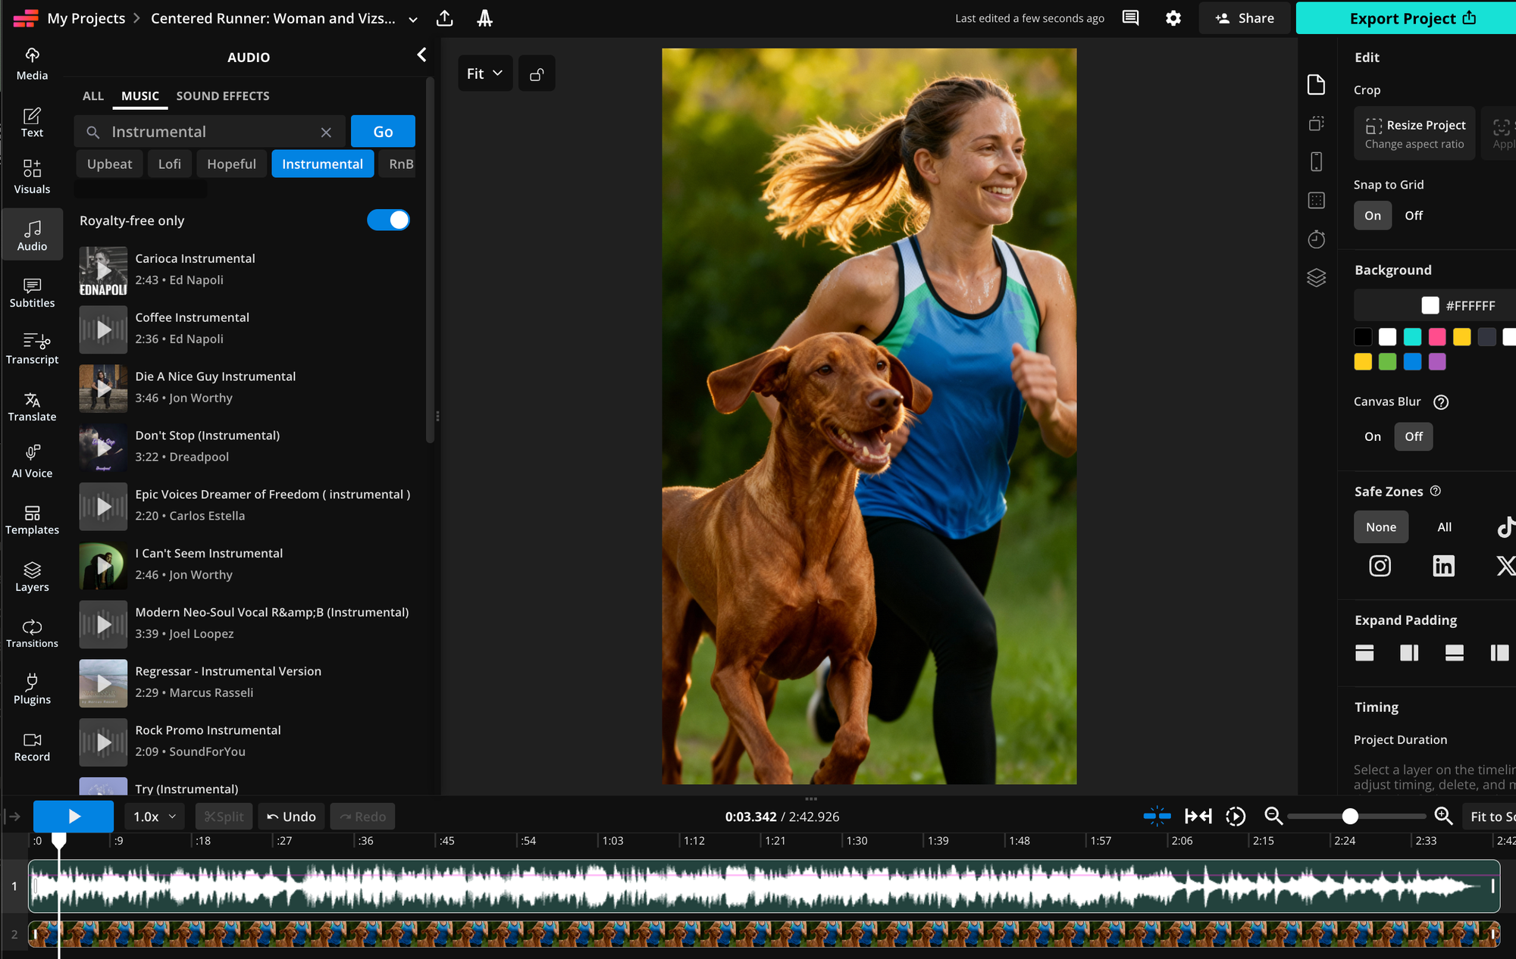Open the Fit zoom dropdown
The width and height of the screenshot is (1516, 959).
tap(485, 73)
